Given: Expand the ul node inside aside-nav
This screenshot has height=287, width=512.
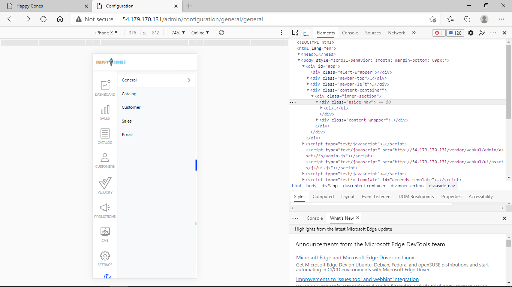Looking at the screenshot, I should pyautogui.click(x=321, y=108).
